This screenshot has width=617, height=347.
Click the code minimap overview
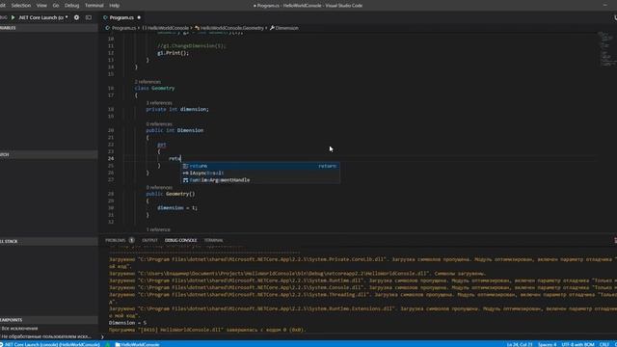(x=606, y=49)
